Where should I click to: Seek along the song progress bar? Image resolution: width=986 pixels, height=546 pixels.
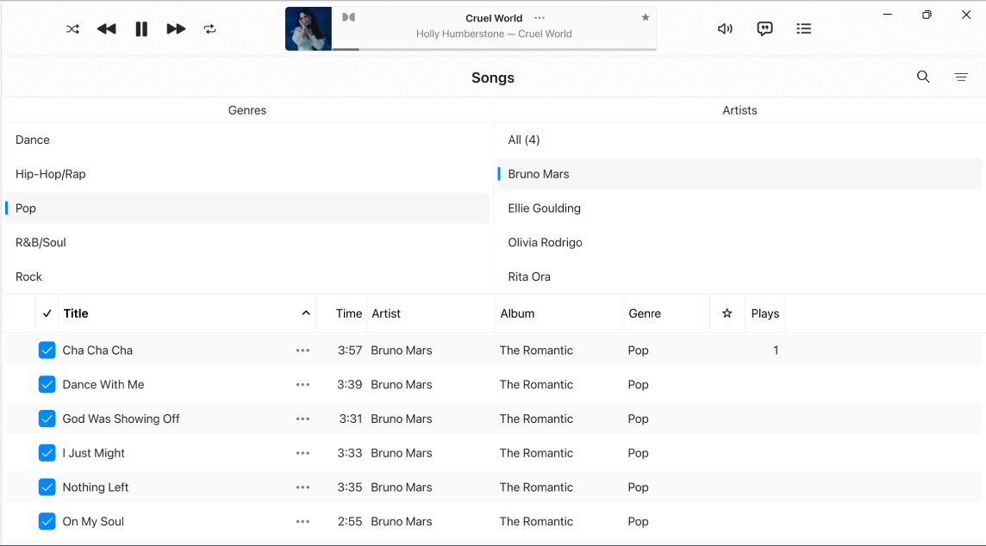pyautogui.click(x=494, y=49)
